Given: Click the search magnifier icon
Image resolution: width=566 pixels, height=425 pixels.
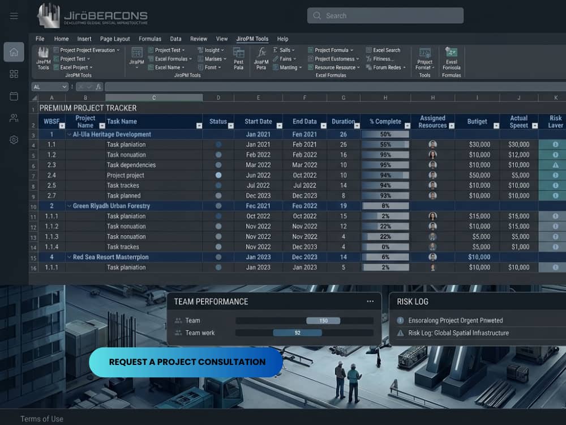Looking at the screenshot, I should click(317, 15).
